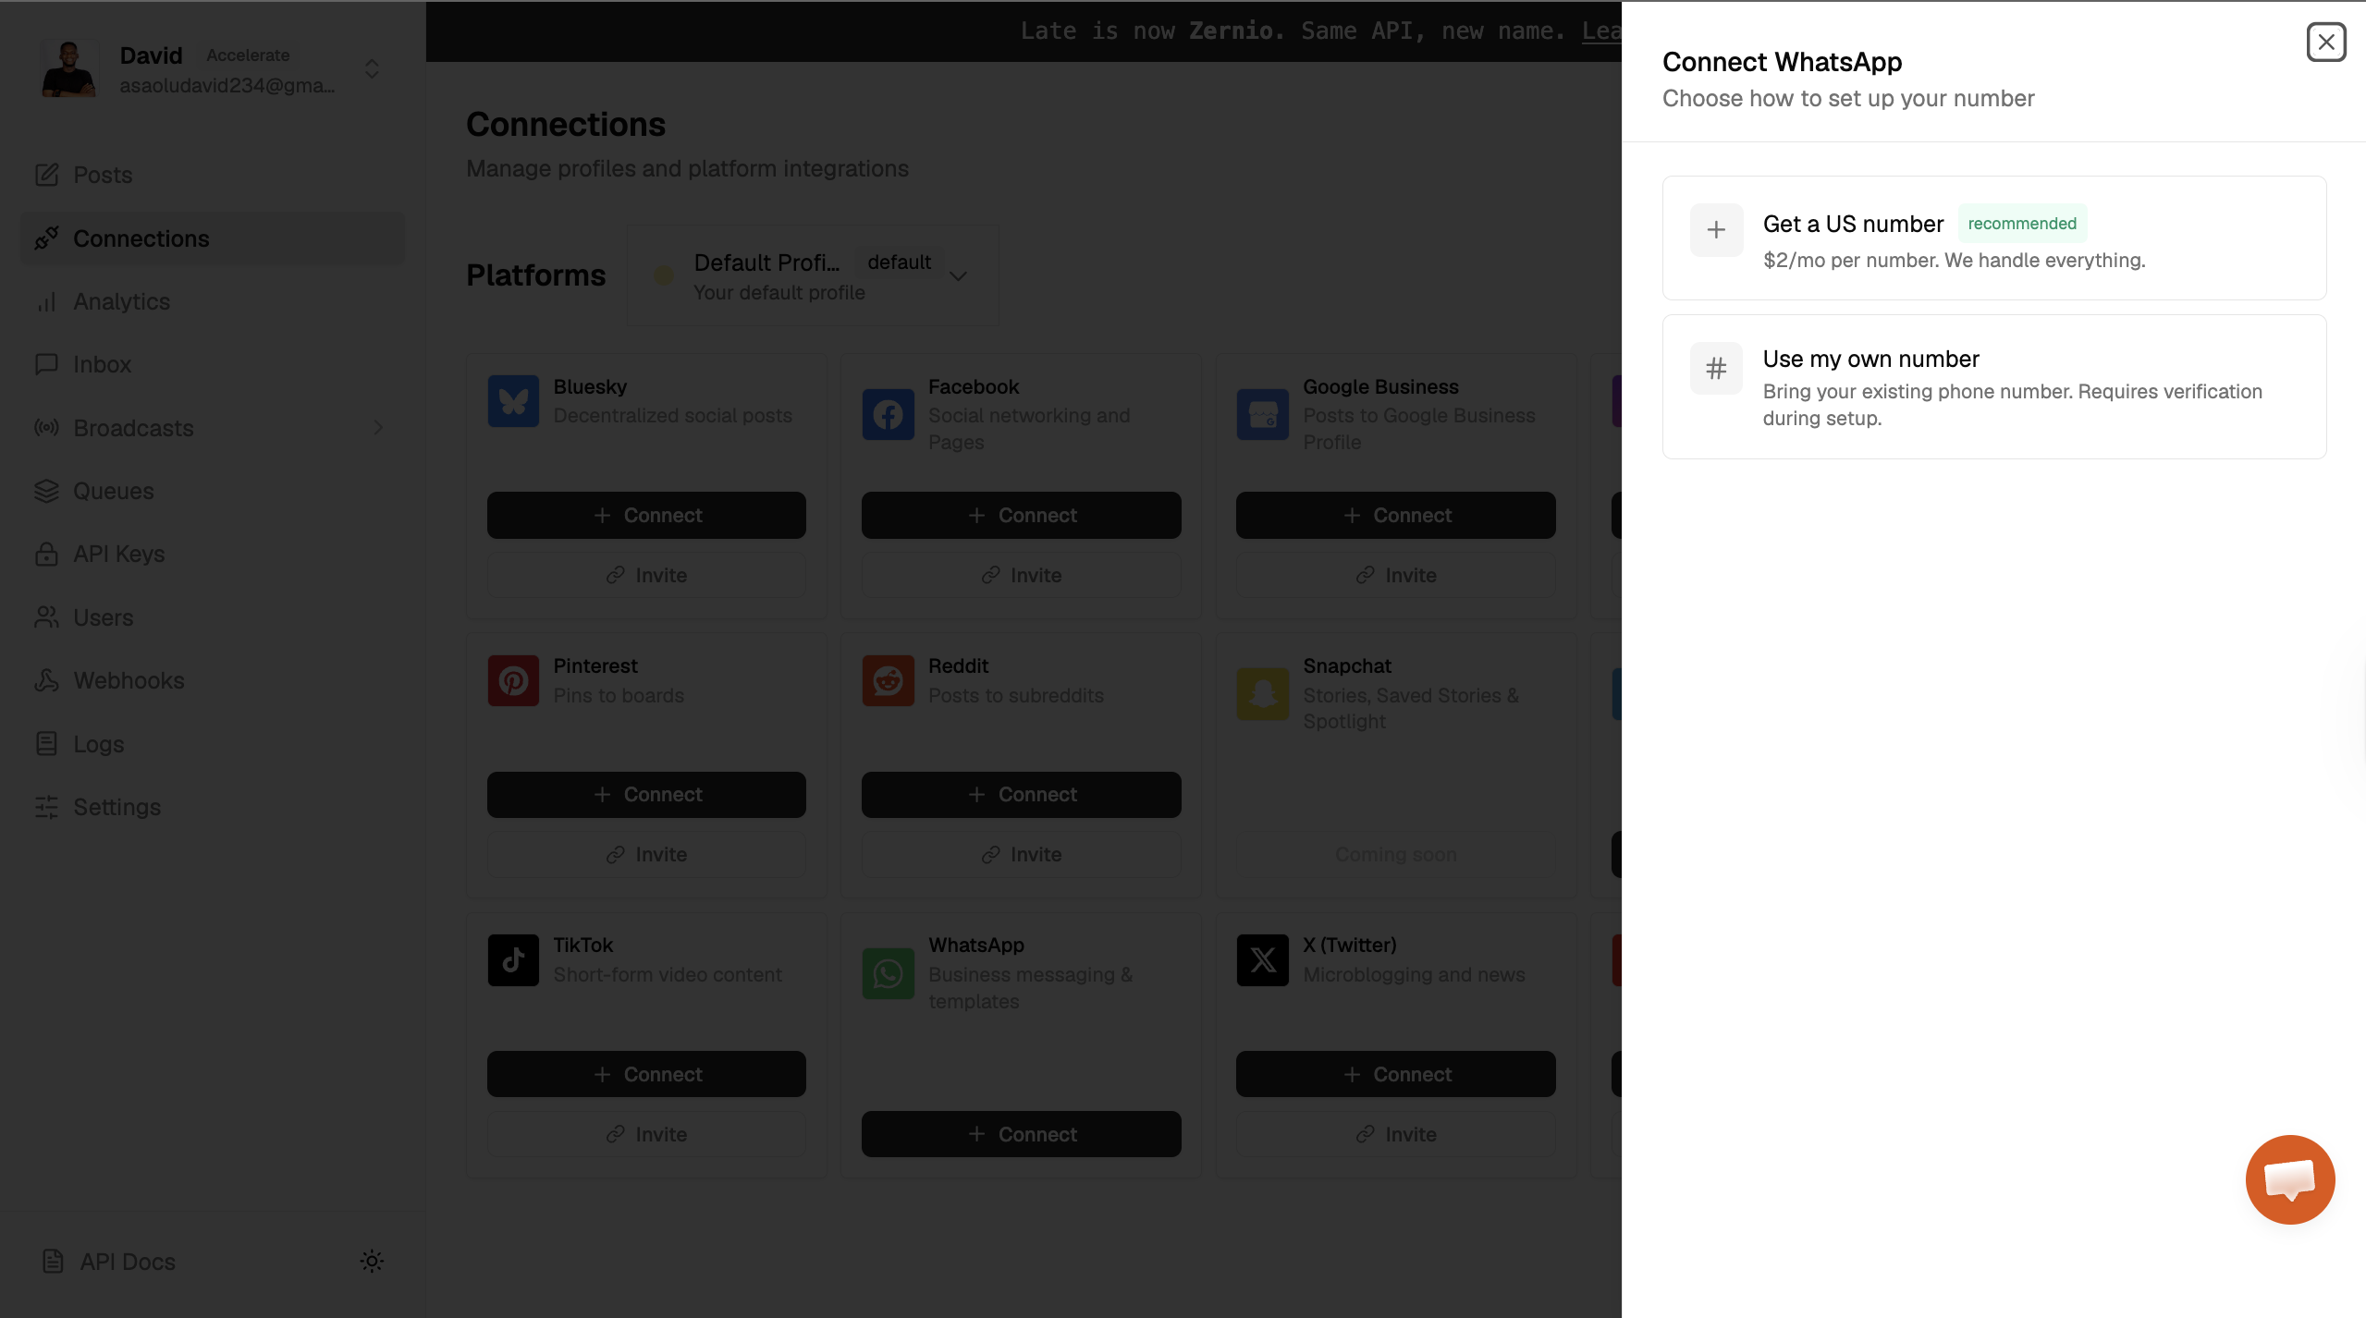2366x1318 pixels.
Task: Select the Get a US number option
Action: [x=1992, y=238]
